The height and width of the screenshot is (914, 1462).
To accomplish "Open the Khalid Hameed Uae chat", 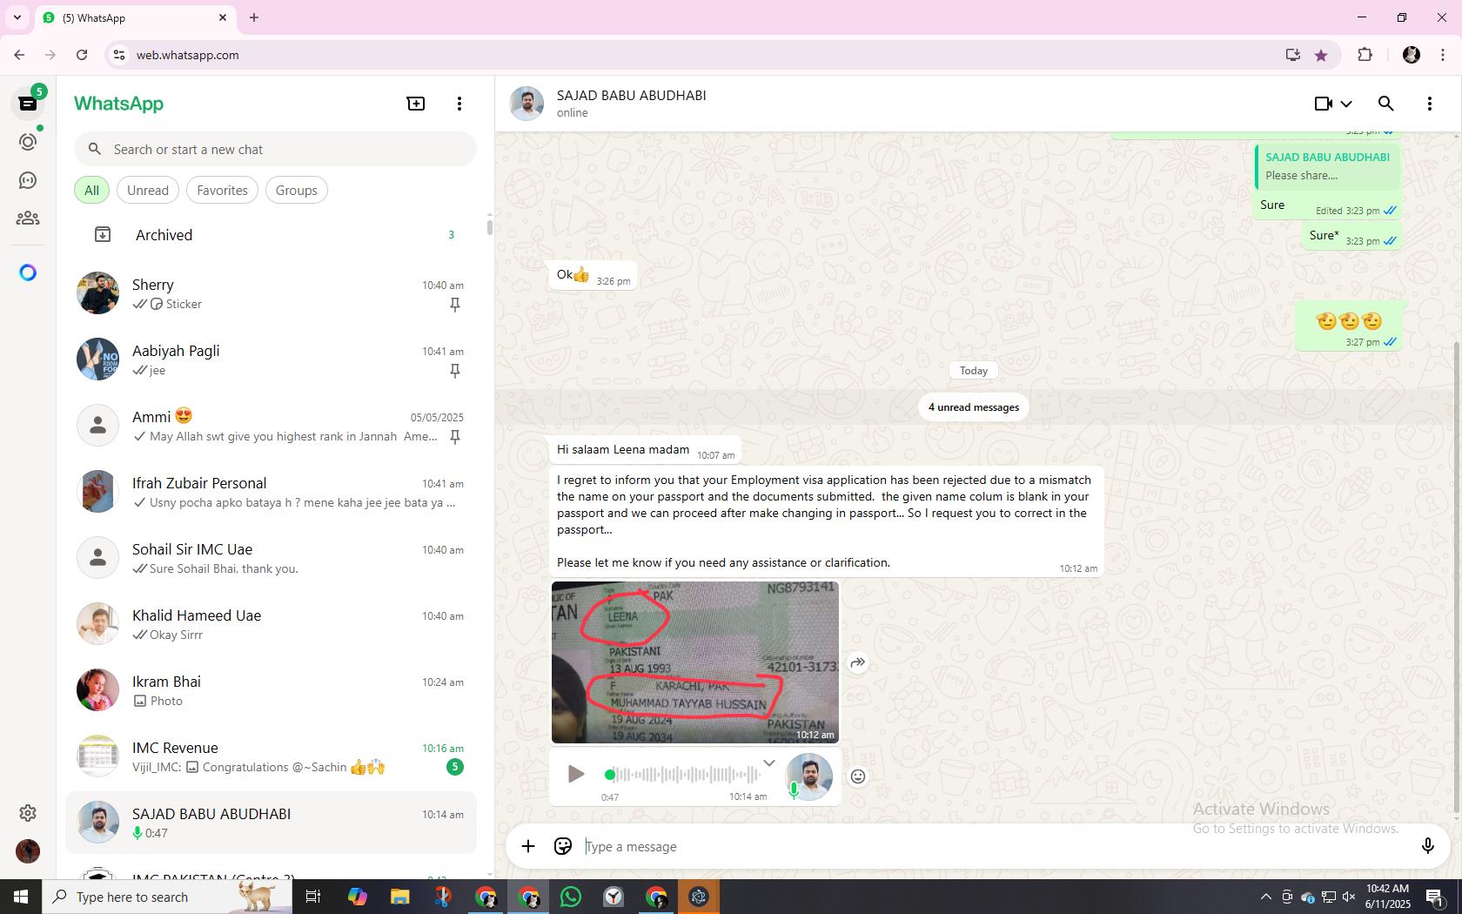I will [x=272, y=624].
